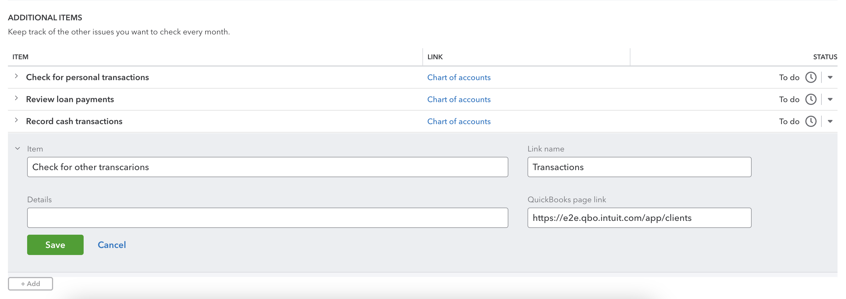Save the new additional item

pyautogui.click(x=55, y=245)
